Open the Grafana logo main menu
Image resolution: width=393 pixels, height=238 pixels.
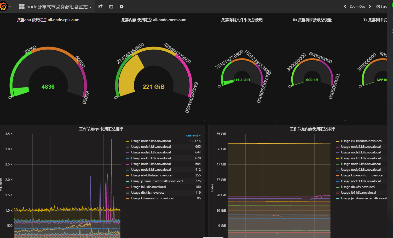3,6
